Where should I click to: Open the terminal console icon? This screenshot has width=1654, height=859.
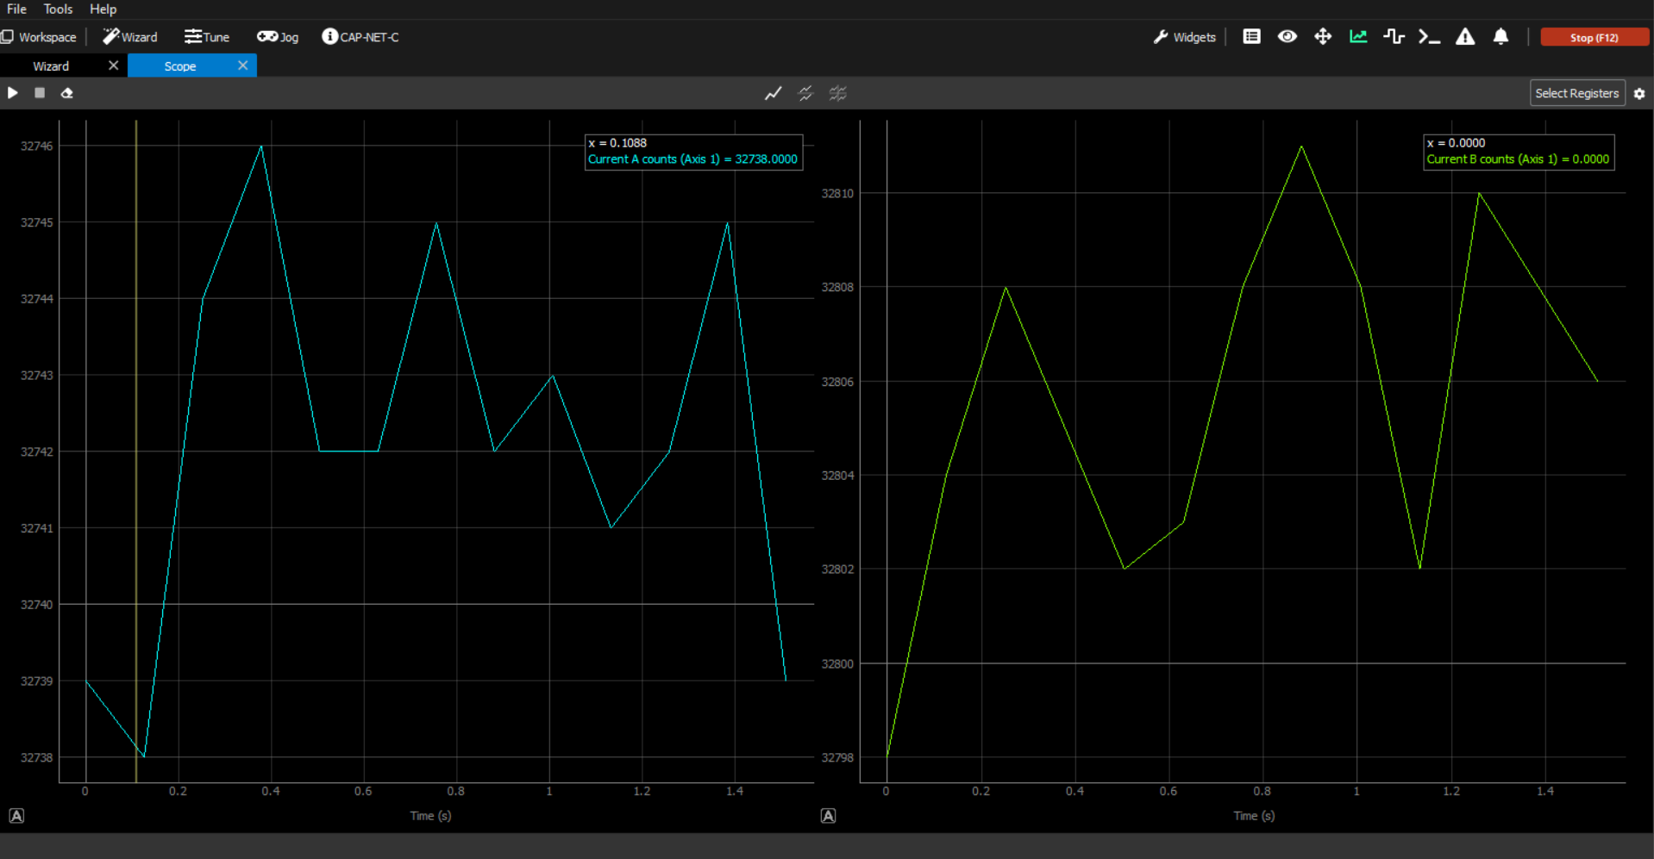1429,36
